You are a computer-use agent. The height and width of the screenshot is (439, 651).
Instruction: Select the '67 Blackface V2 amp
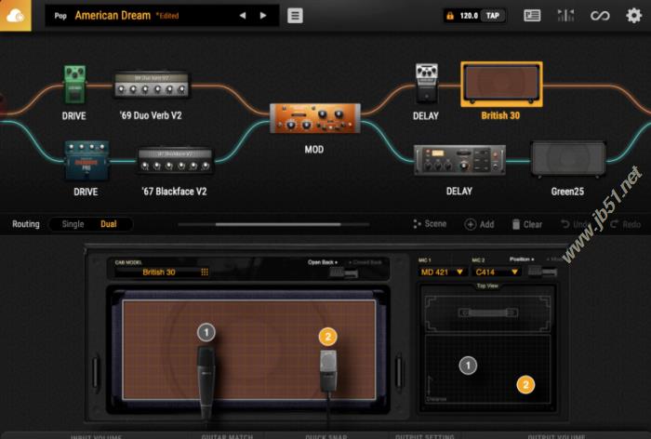pos(175,160)
